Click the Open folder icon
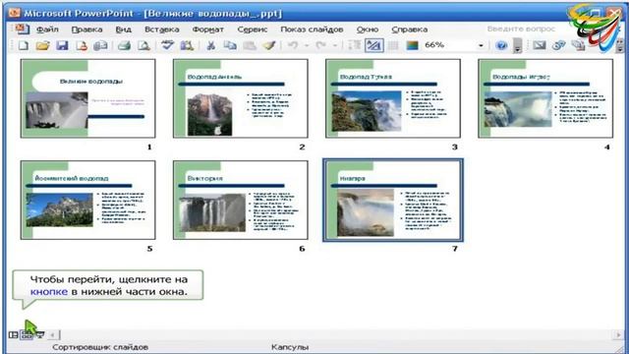Image resolution: width=629 pixels, height=354 pixels. coord(42,45)
